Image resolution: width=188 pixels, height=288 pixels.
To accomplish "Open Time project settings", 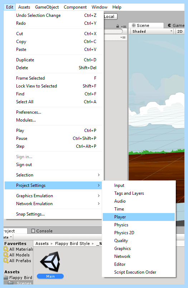I will tap(139, 209).
